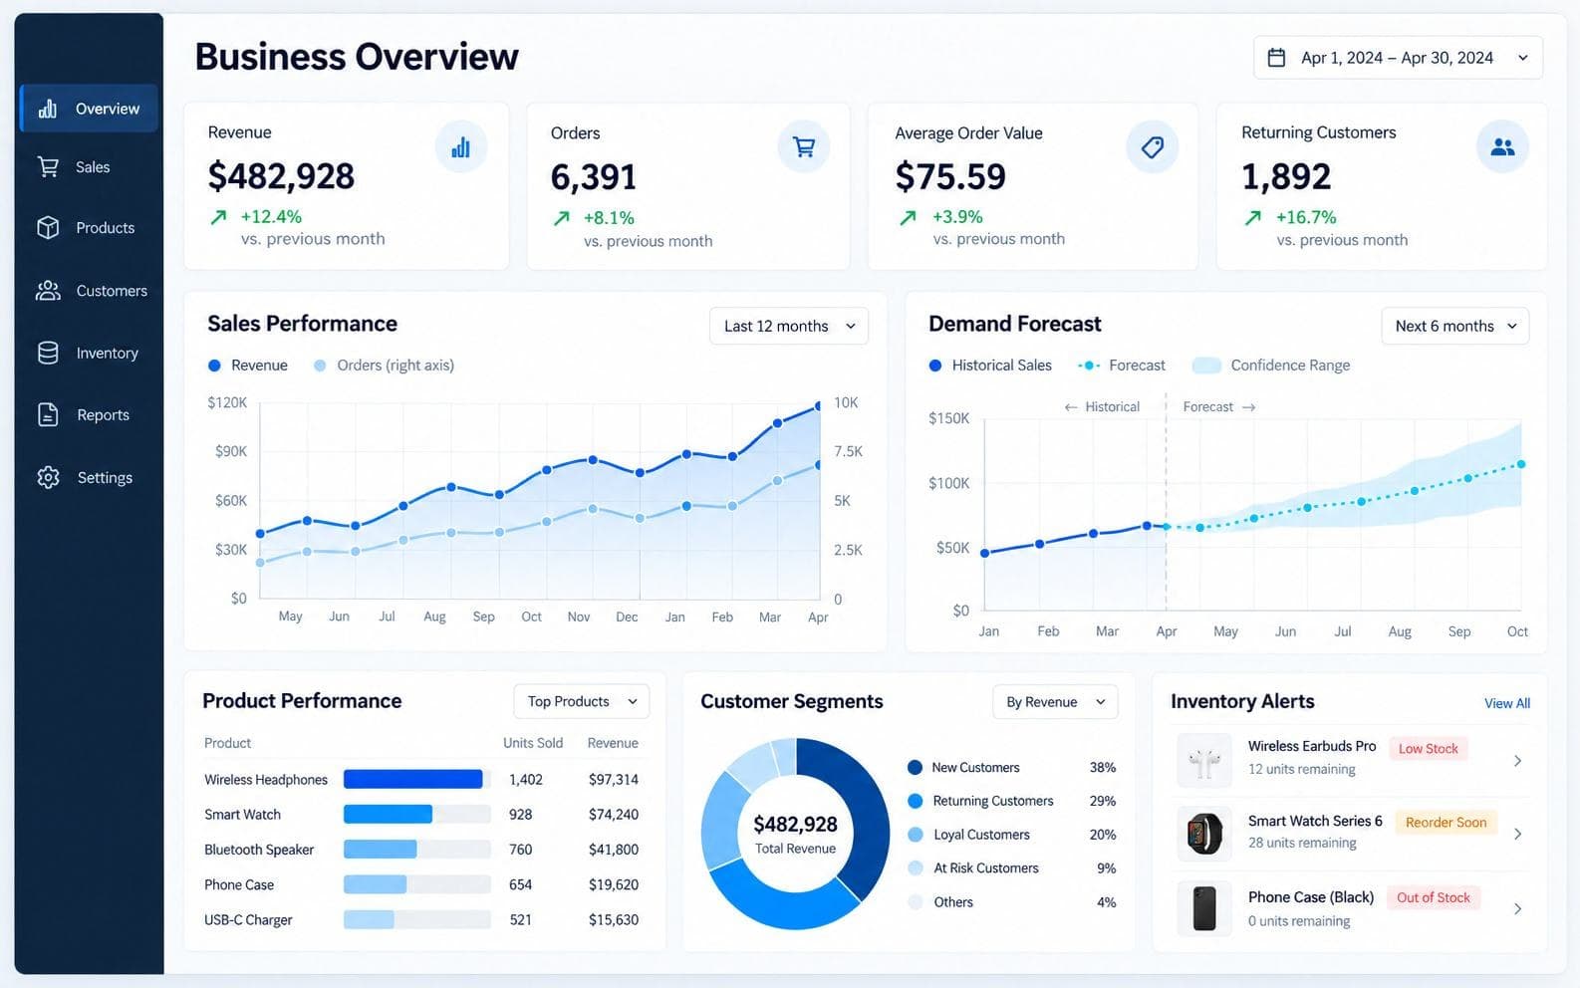1580x988 pixels.
Task: Open the Sales sidebar section
Action: 89,166
